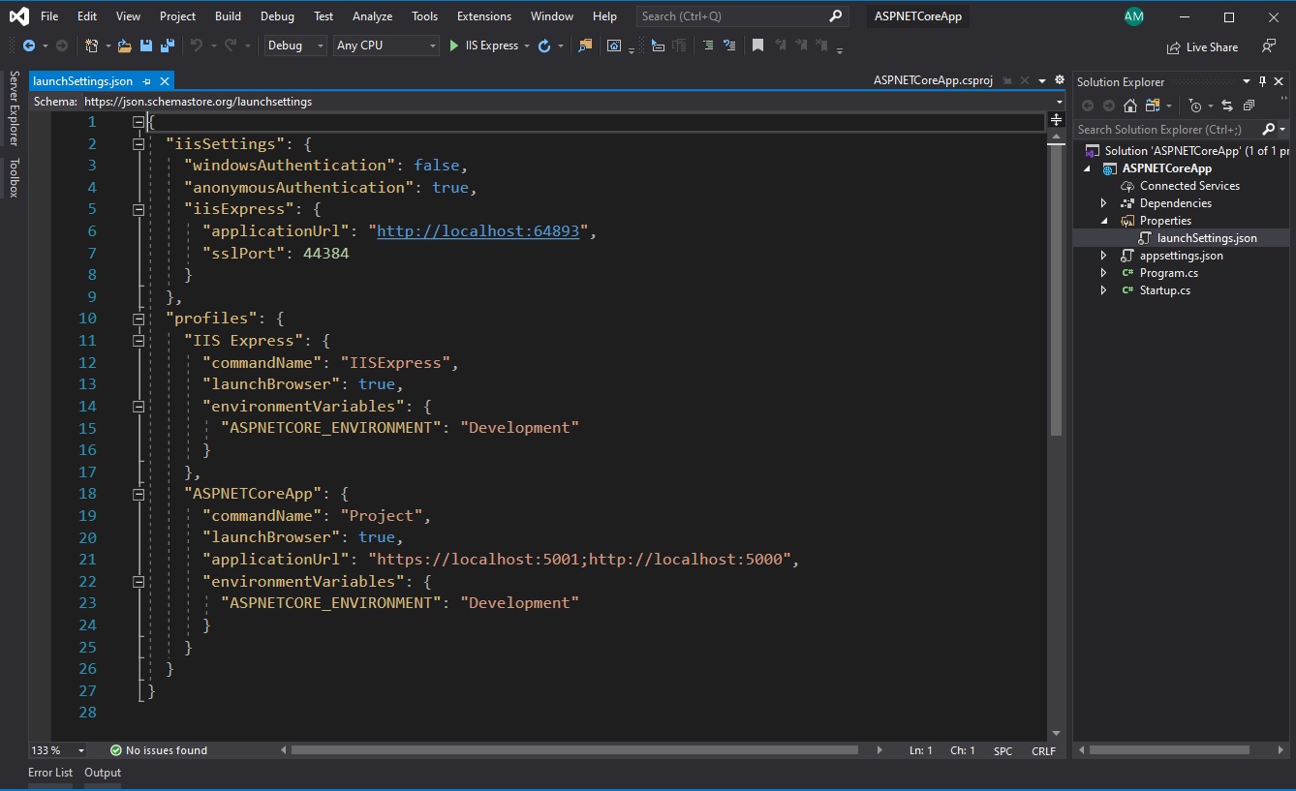This screenshot has width=1296, height=791.
Task: Collapse the Properties folder node
Action: (1103, 221)
